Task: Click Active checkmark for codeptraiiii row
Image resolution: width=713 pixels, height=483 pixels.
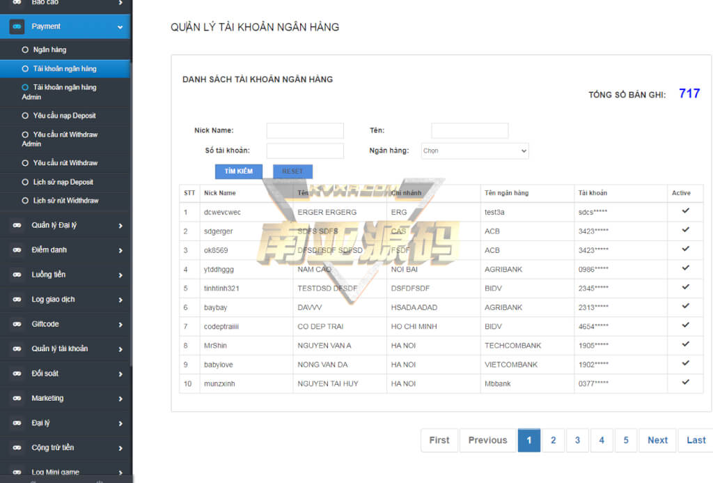Action: coord(685,325)
